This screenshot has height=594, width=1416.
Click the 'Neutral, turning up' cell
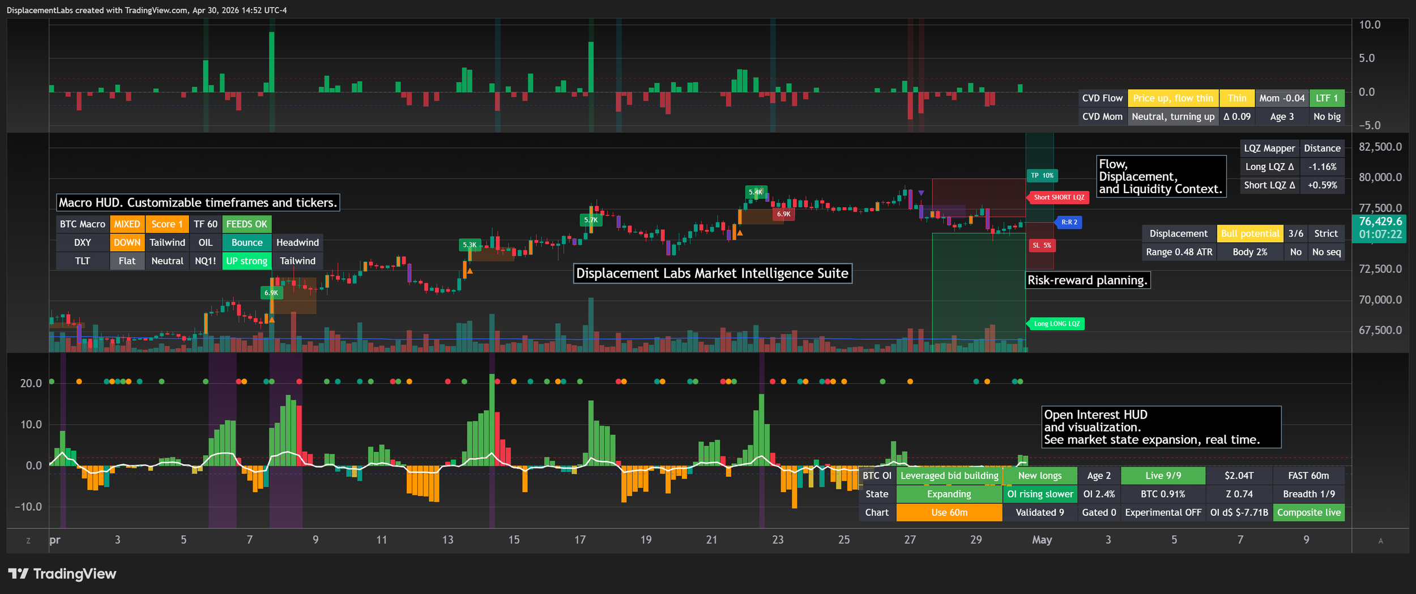[x=1173, y=117]
